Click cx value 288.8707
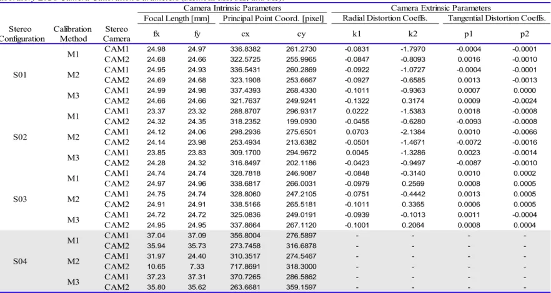The image size is (551, 293). coord(246,111)
